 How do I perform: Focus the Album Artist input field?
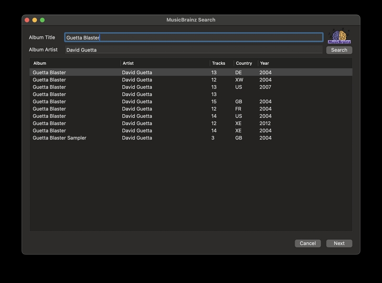click(x=194, y=50)
